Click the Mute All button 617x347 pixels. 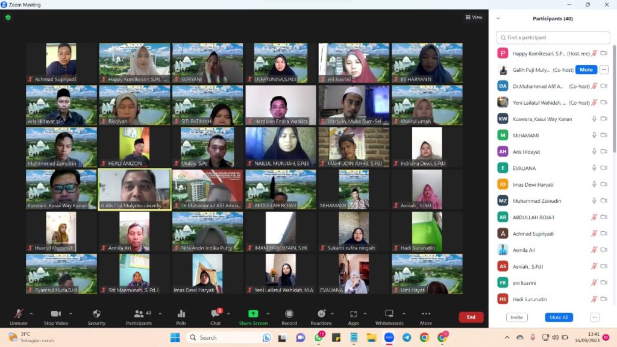[x=559, y=317]
